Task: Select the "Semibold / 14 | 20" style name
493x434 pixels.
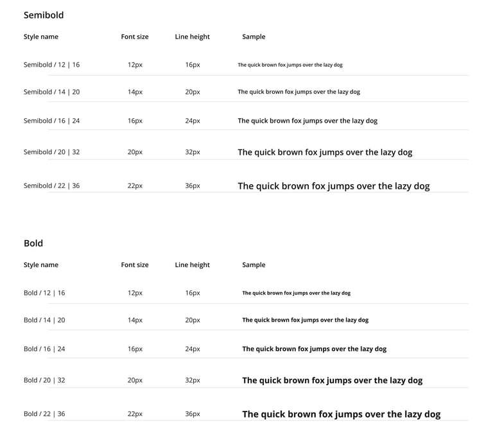Action: pyautogui.click(x=51, y=92)
